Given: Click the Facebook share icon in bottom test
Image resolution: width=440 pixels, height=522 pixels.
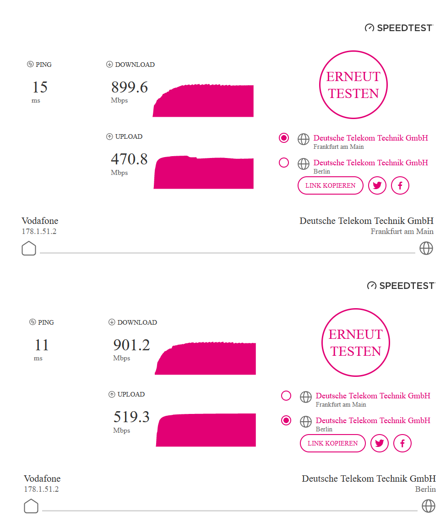Looking at the screenshot, I should tap(402, 443).
